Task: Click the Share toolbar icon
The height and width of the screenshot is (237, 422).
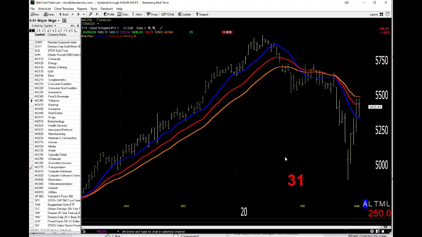Action: point(152,14)
